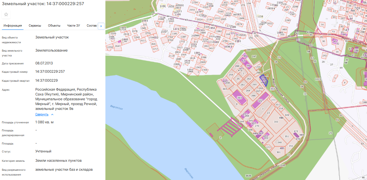Open the Информация tab

[x=13, y=26]
